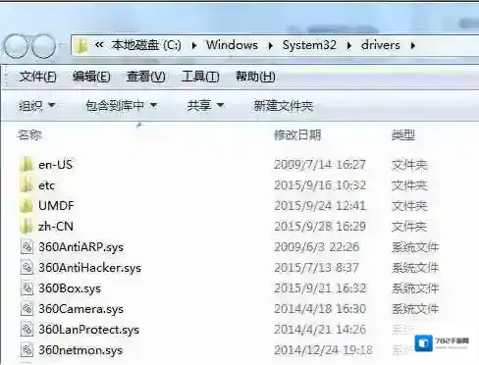Image resolution: width=479 pixels, height=365 pixels.
Task: Click date 2015/9/21 16:32
Action: point(320,288)
